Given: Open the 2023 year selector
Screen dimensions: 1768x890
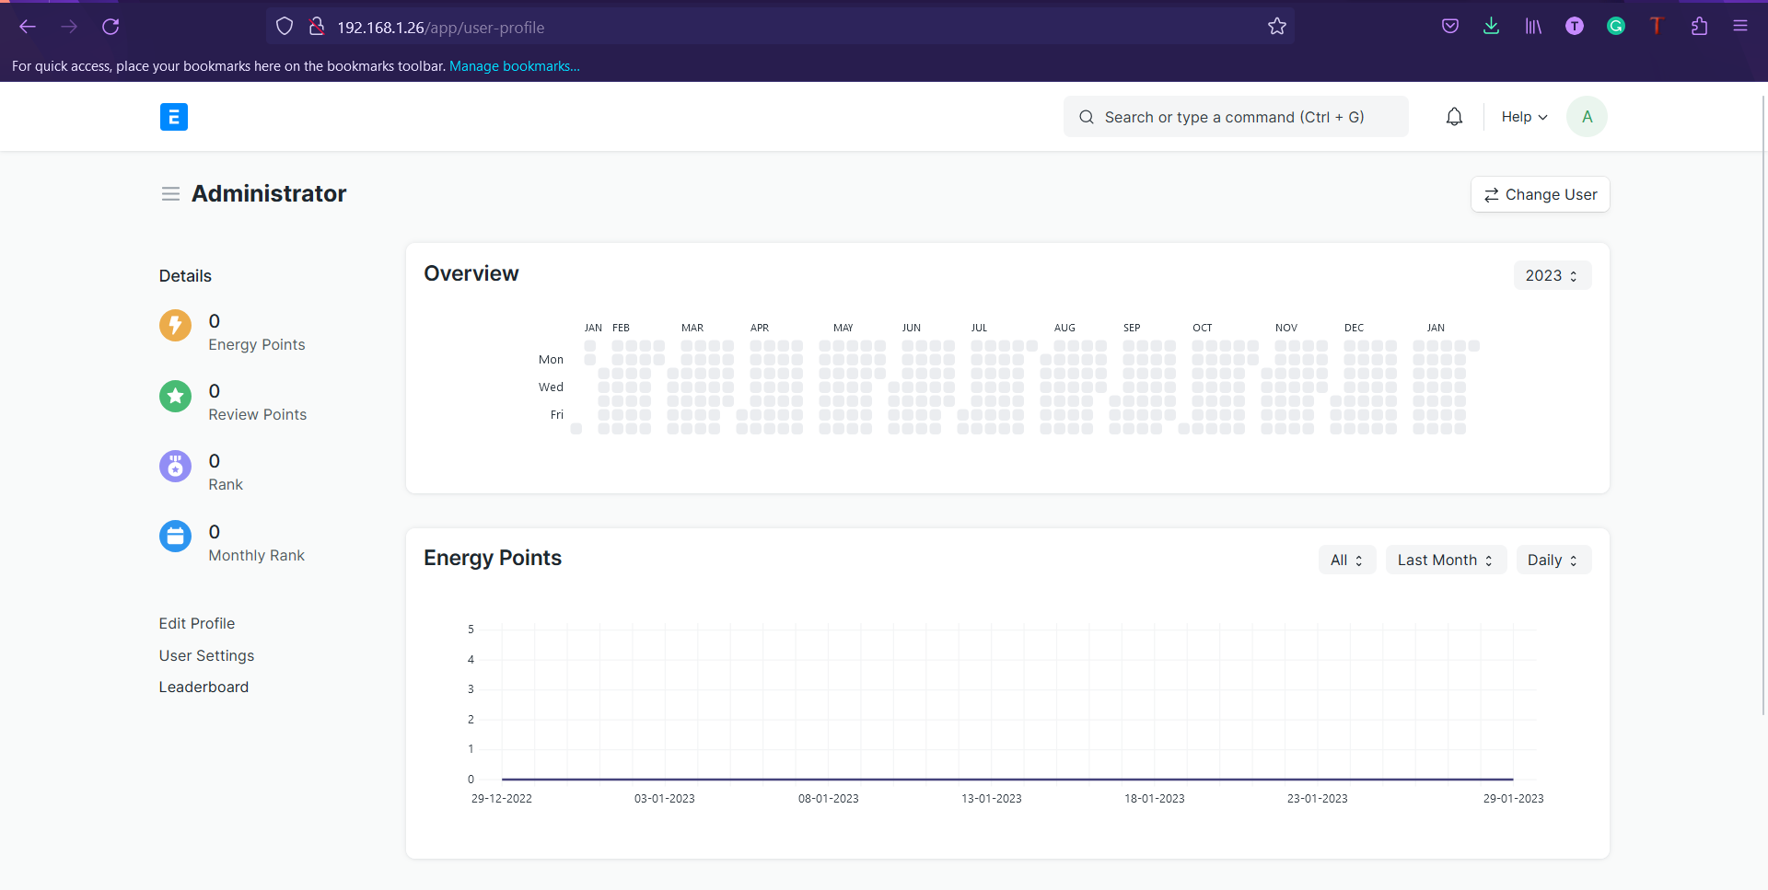Looking at the screenshot, I should pos(1552,275).
